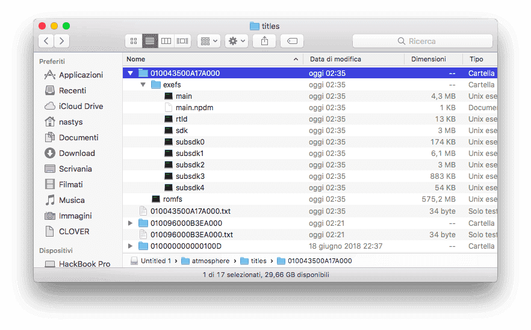Select the subsdk3 file
This screenshot has height=330, width=531.
pos(190,176)
